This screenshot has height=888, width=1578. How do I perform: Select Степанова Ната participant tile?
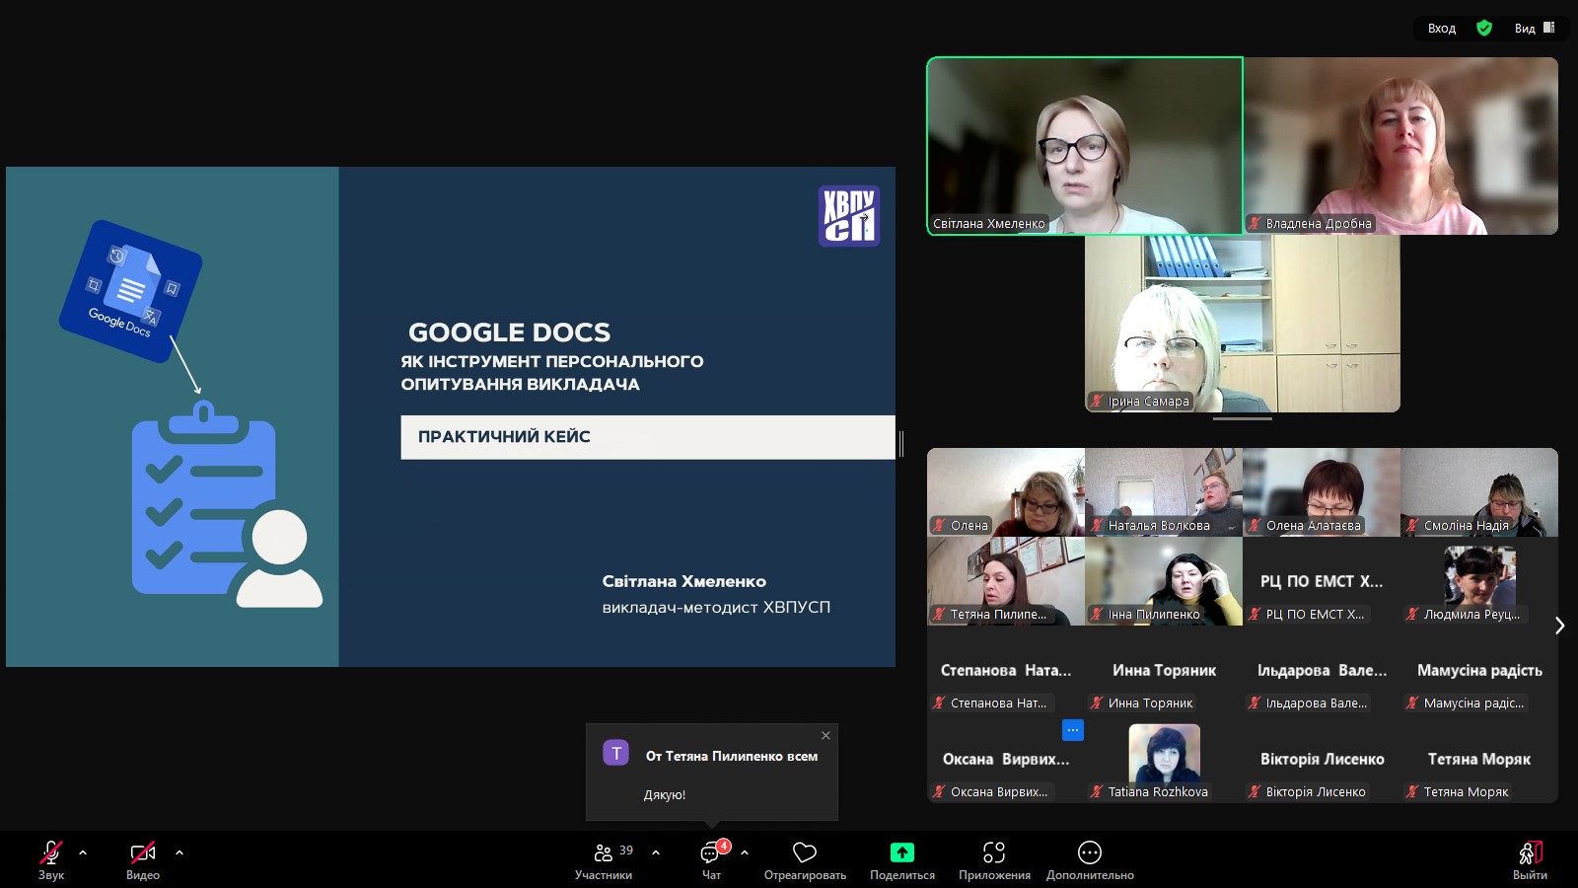pos(1006,670)
